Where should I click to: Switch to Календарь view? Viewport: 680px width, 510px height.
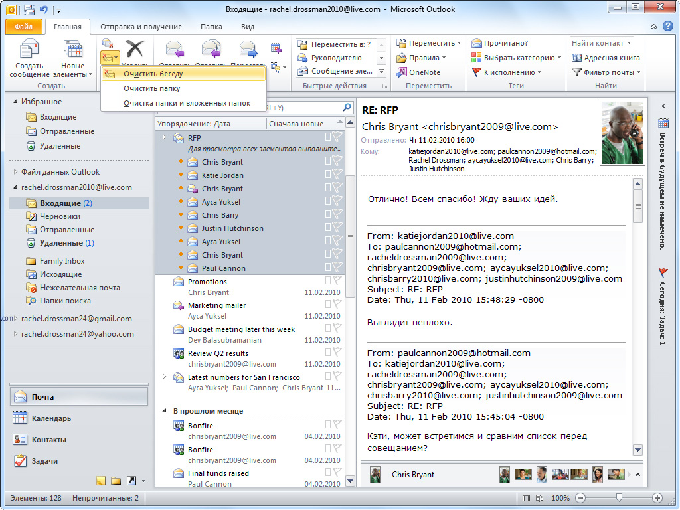[x=79, y=418]
